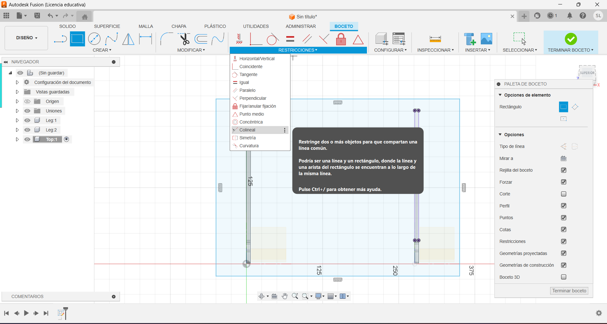
Task: Click the green Finish Sketch checkmark
Action: pos(571,39)
